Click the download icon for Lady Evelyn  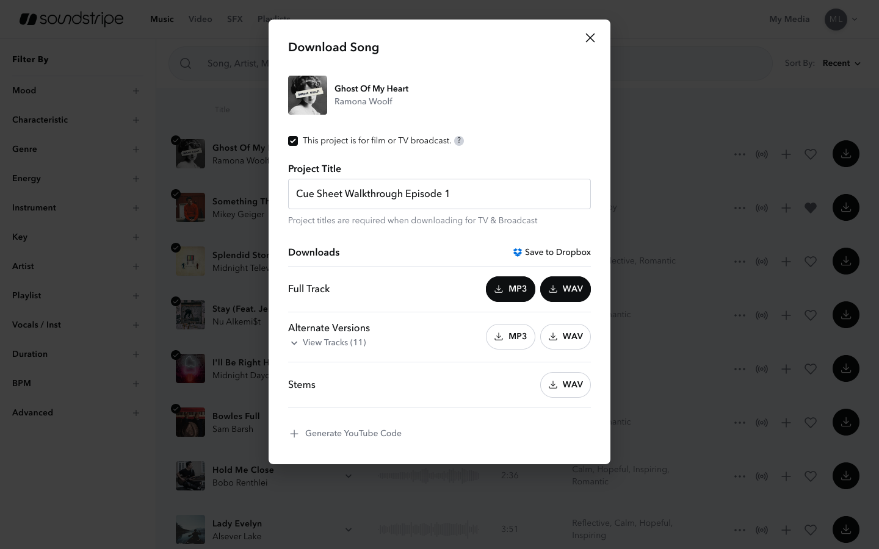coord(846,529)
